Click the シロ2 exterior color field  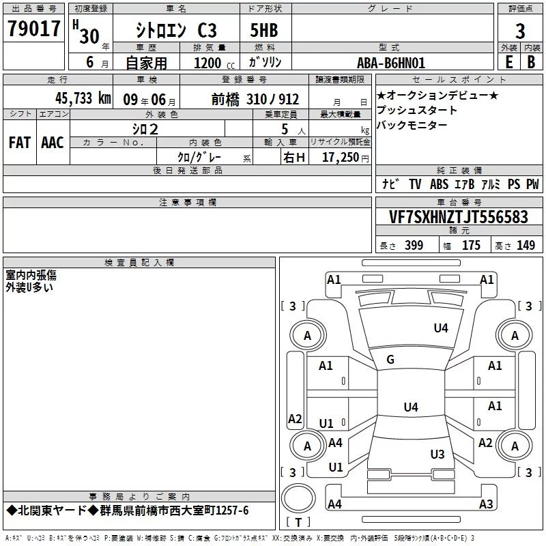[145, 128]
